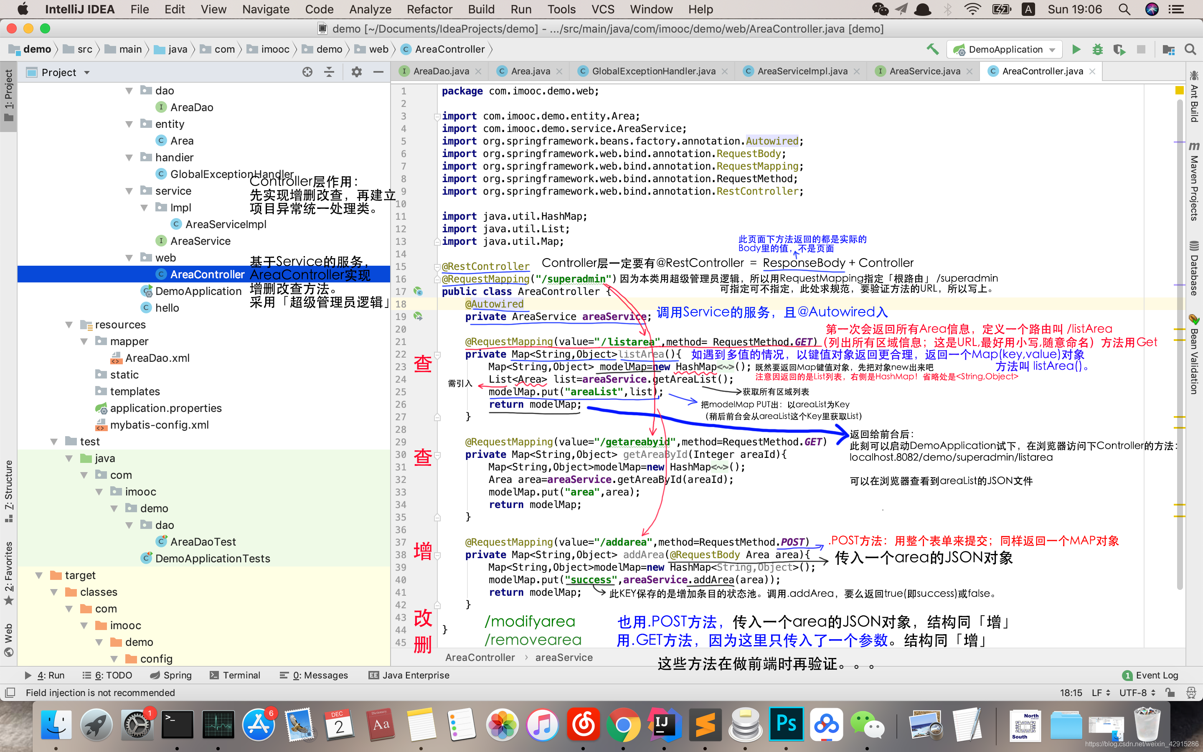This screenshot has width=1203, height=752.
Task: Fold the listArea method at line 22
Action: point(437,355)
